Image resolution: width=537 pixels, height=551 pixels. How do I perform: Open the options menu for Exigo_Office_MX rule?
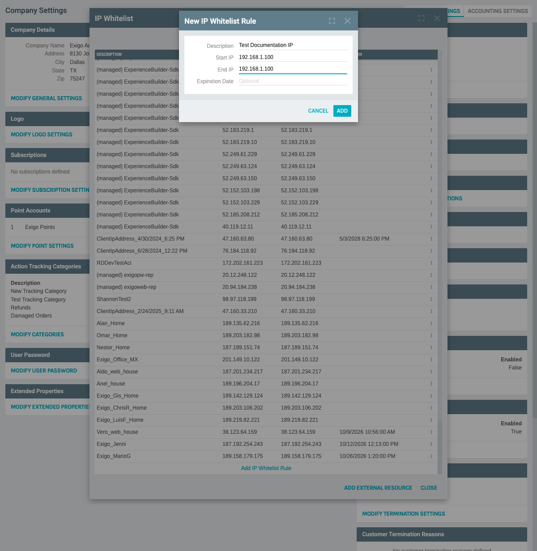pyautogui.click(x=431, y=360)
